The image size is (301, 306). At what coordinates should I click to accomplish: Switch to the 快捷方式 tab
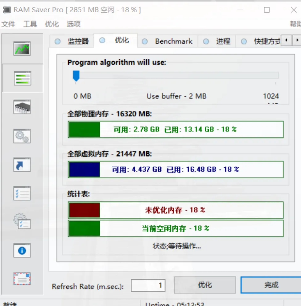tap(258, 41)
